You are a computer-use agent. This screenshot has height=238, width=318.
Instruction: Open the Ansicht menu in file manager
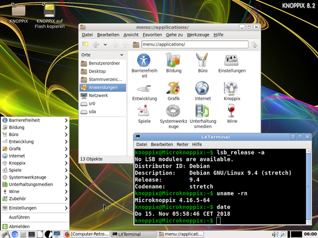[131, 35]
